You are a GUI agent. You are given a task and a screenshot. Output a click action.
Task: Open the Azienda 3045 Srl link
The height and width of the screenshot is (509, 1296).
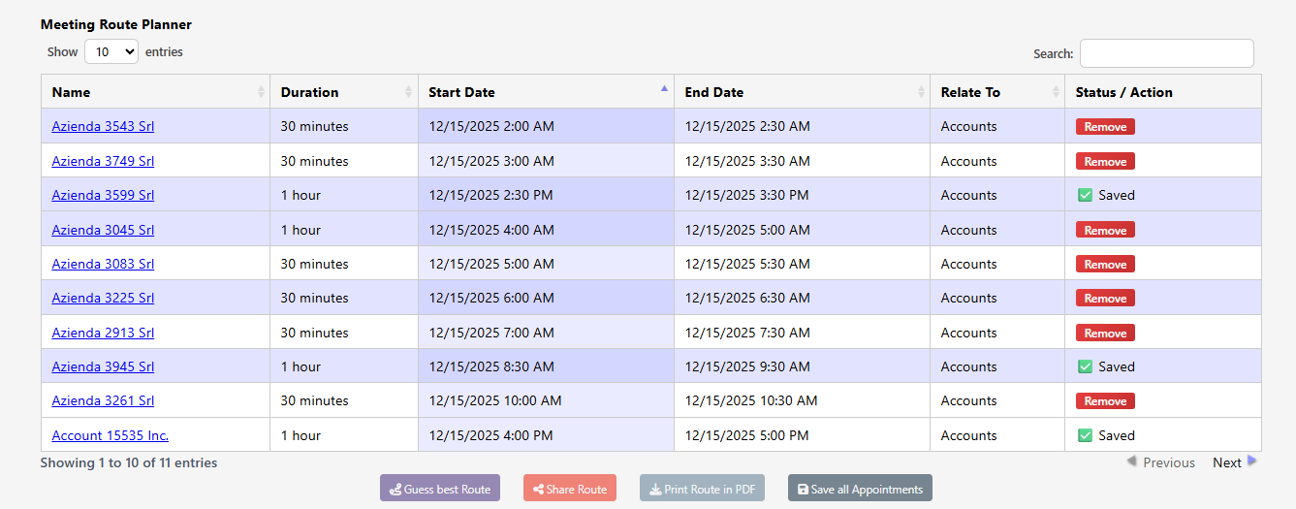[103, 230]
